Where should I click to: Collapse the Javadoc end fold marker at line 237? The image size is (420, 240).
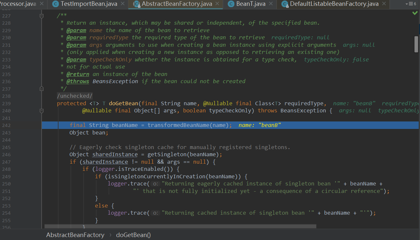(42, 88)
